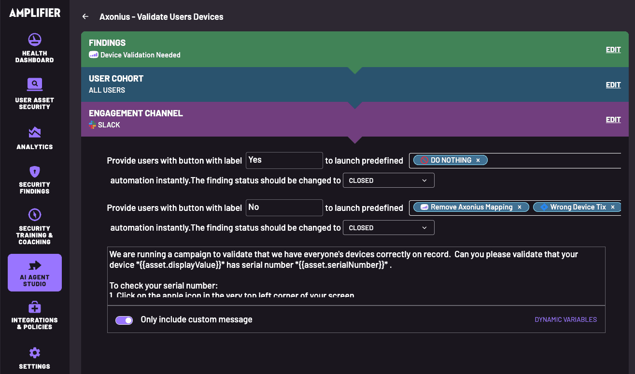The image size is (635, 374).
Task: Click the Device Validation Needed text
Action: click(x=141, y=55)
